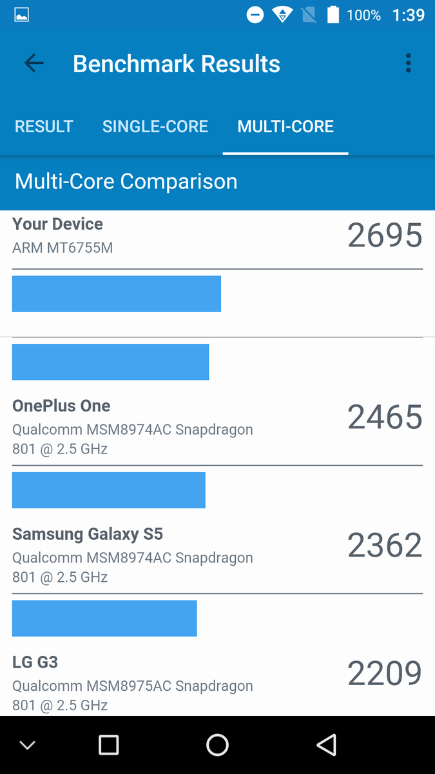Tap the Wi-Fi status icon
Image resolution: width=435 pixels, height=774 pixels.
282,15
